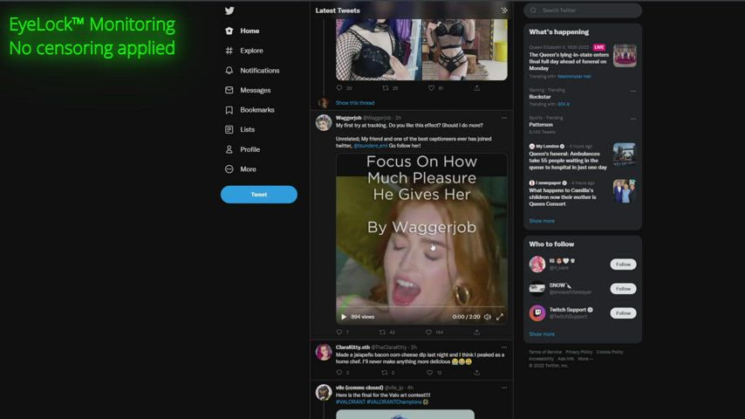Retweet the top tweet above Show this thread
745x419 pixels.
[x=386, y=88]
